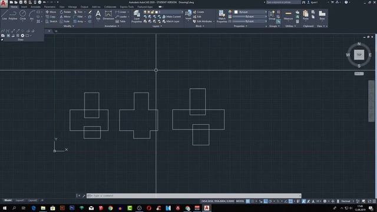The image size is (377, 212).
Task: Activate the Trim command
Action: [78, 12]
